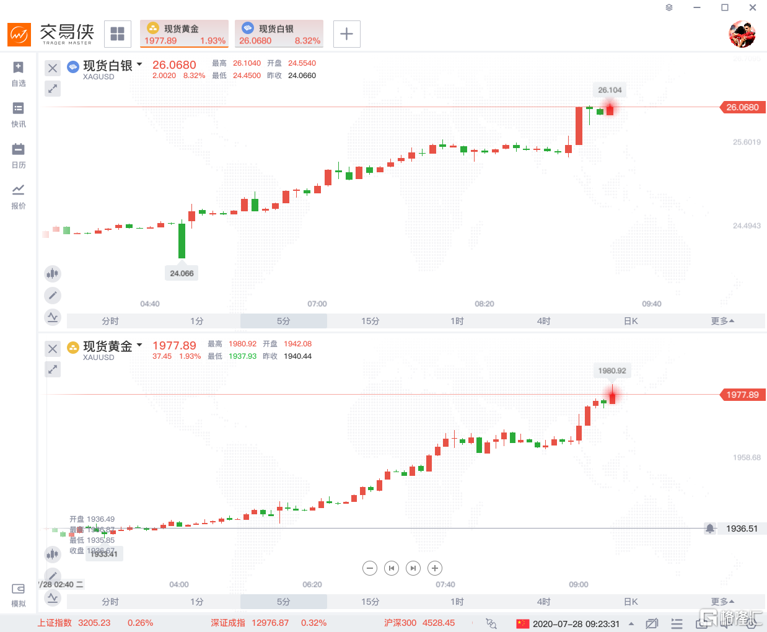Screen dimensions: 767x632
Task: Open the indicator tool on gold chart
Action: coord(53,598)
